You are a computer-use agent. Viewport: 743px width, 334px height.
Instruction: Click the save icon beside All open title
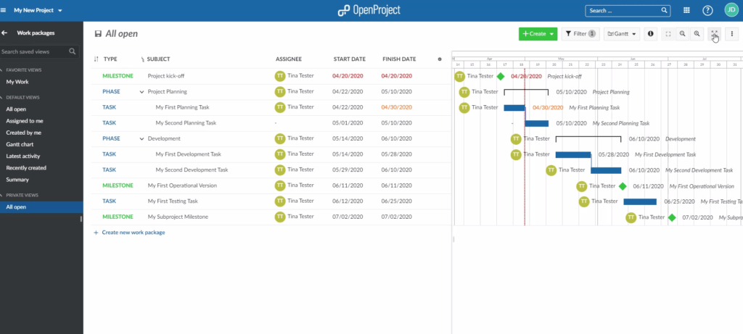tap(98, 34)
